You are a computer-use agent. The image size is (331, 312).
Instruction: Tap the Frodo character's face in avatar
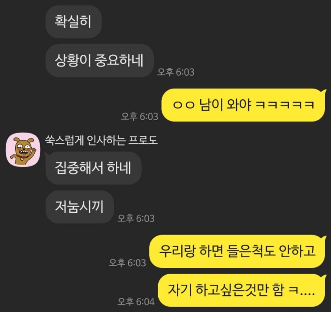coord(22,147)
